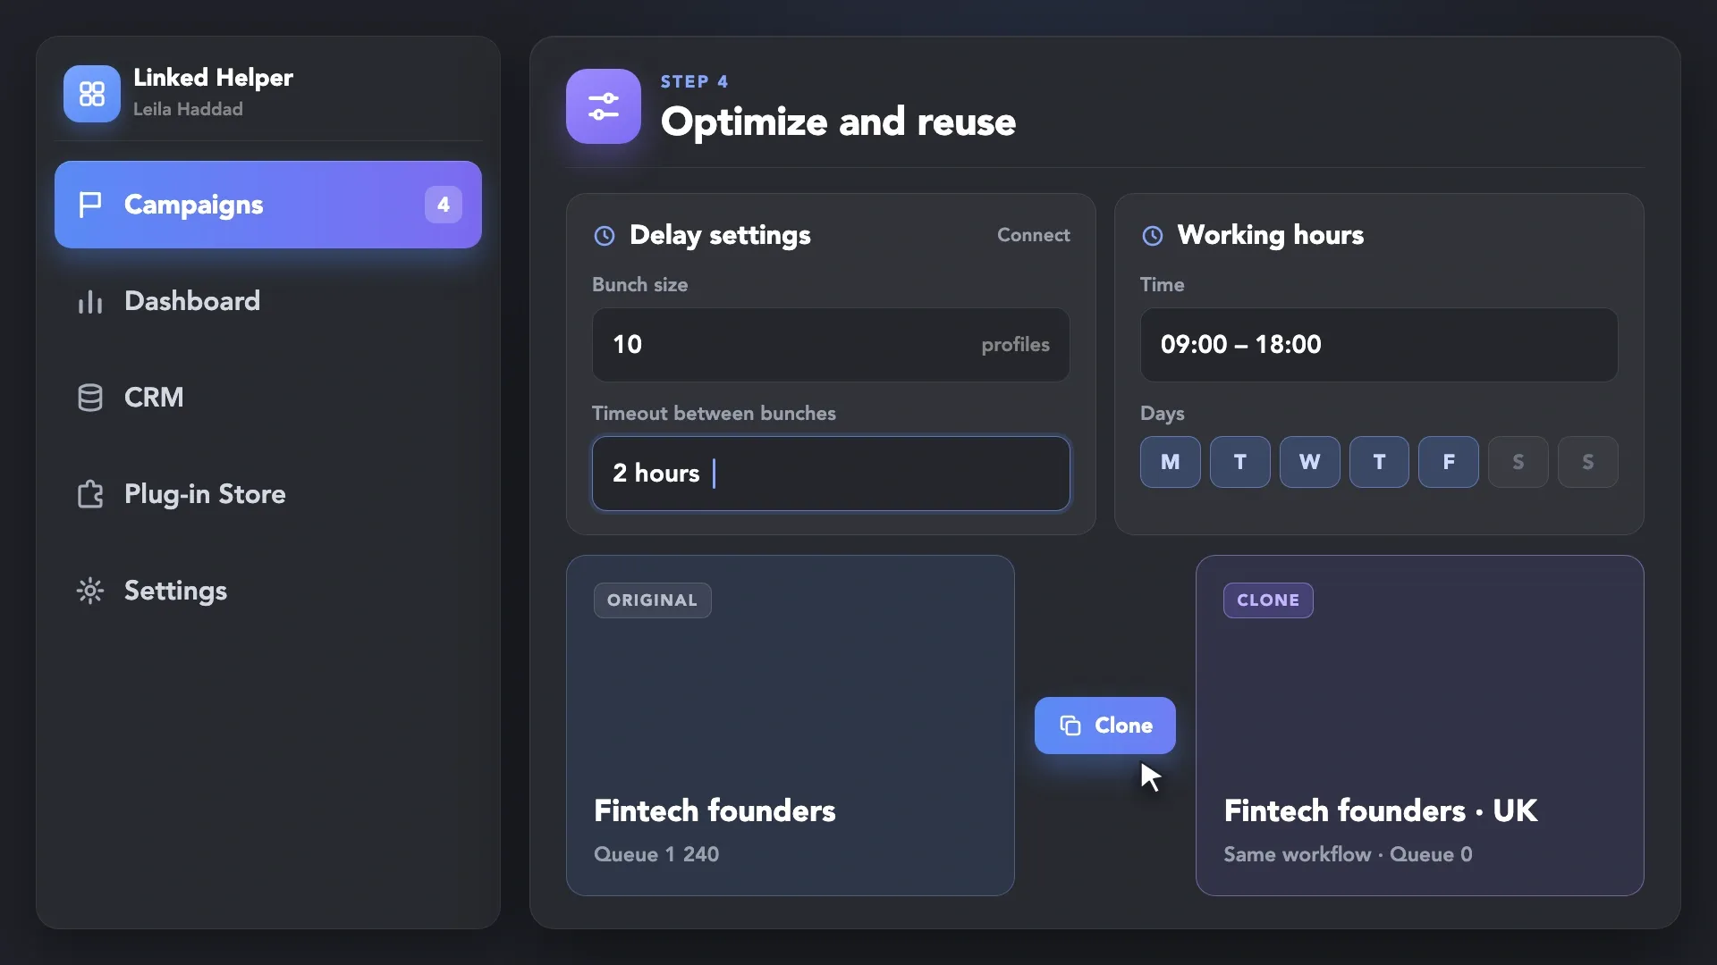The width and height of the screenshot is (1717, 965).
Task: Click the Clone button
Action: [1105, 726]
